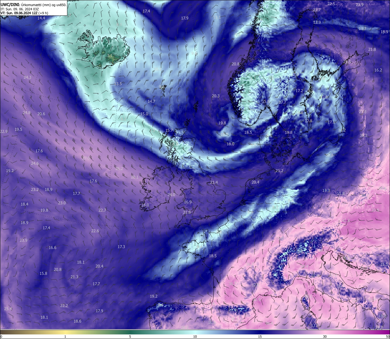Click the map value 22.9
Image resolution: width=390 pixels, height=339 pixels.
4,131
